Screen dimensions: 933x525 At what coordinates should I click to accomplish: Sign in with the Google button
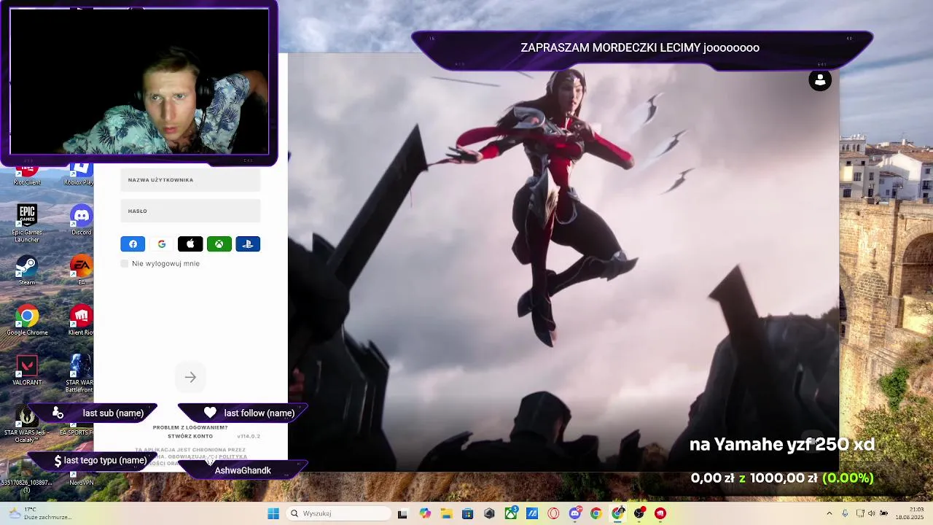162,244
